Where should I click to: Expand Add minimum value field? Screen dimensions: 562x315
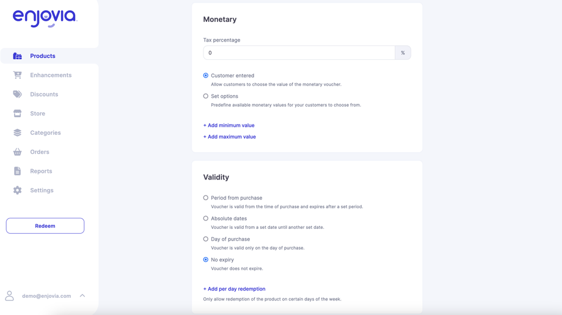coord(229,125)
